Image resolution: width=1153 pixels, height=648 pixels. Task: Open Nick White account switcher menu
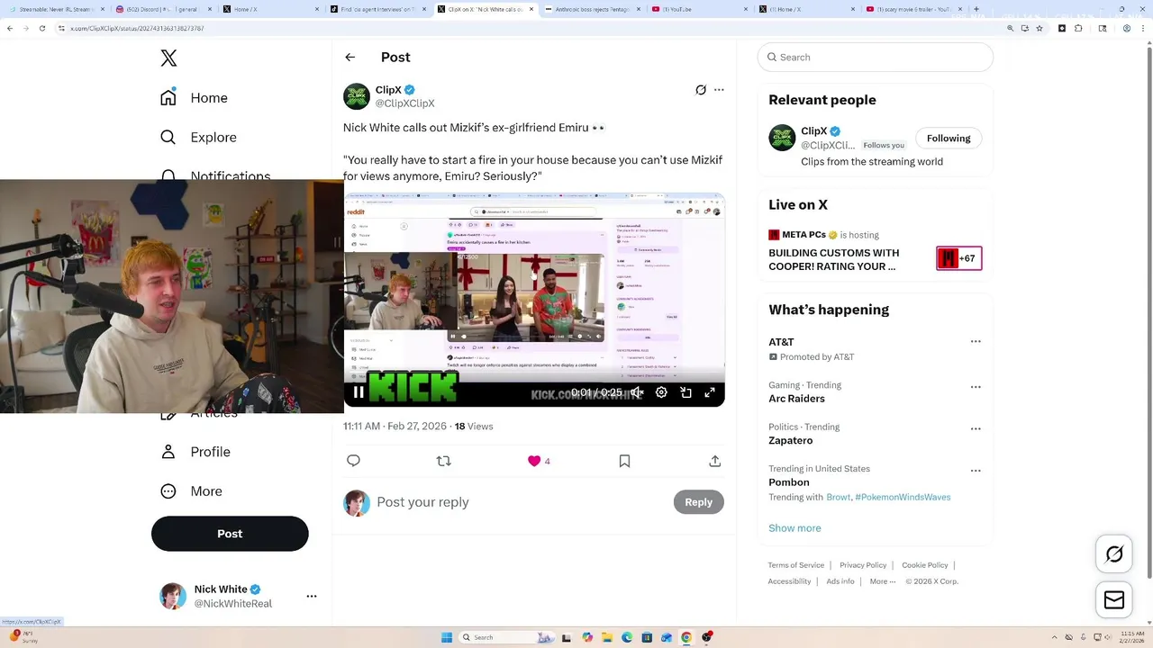pyautogui.click(x=312, y=596)
